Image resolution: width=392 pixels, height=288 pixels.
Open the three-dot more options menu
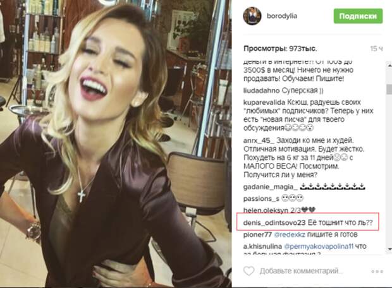[377, 272]
